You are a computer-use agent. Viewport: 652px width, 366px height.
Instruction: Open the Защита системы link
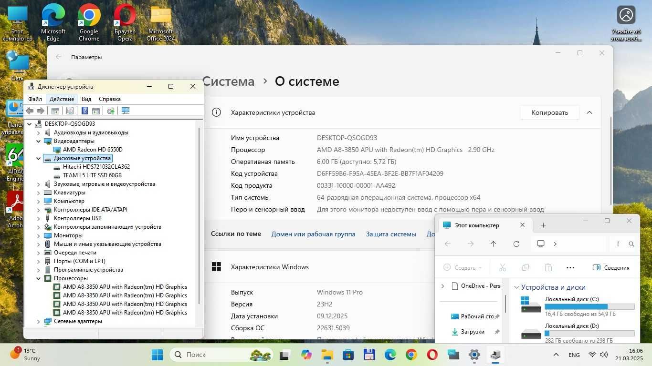[x=391, y=234]
